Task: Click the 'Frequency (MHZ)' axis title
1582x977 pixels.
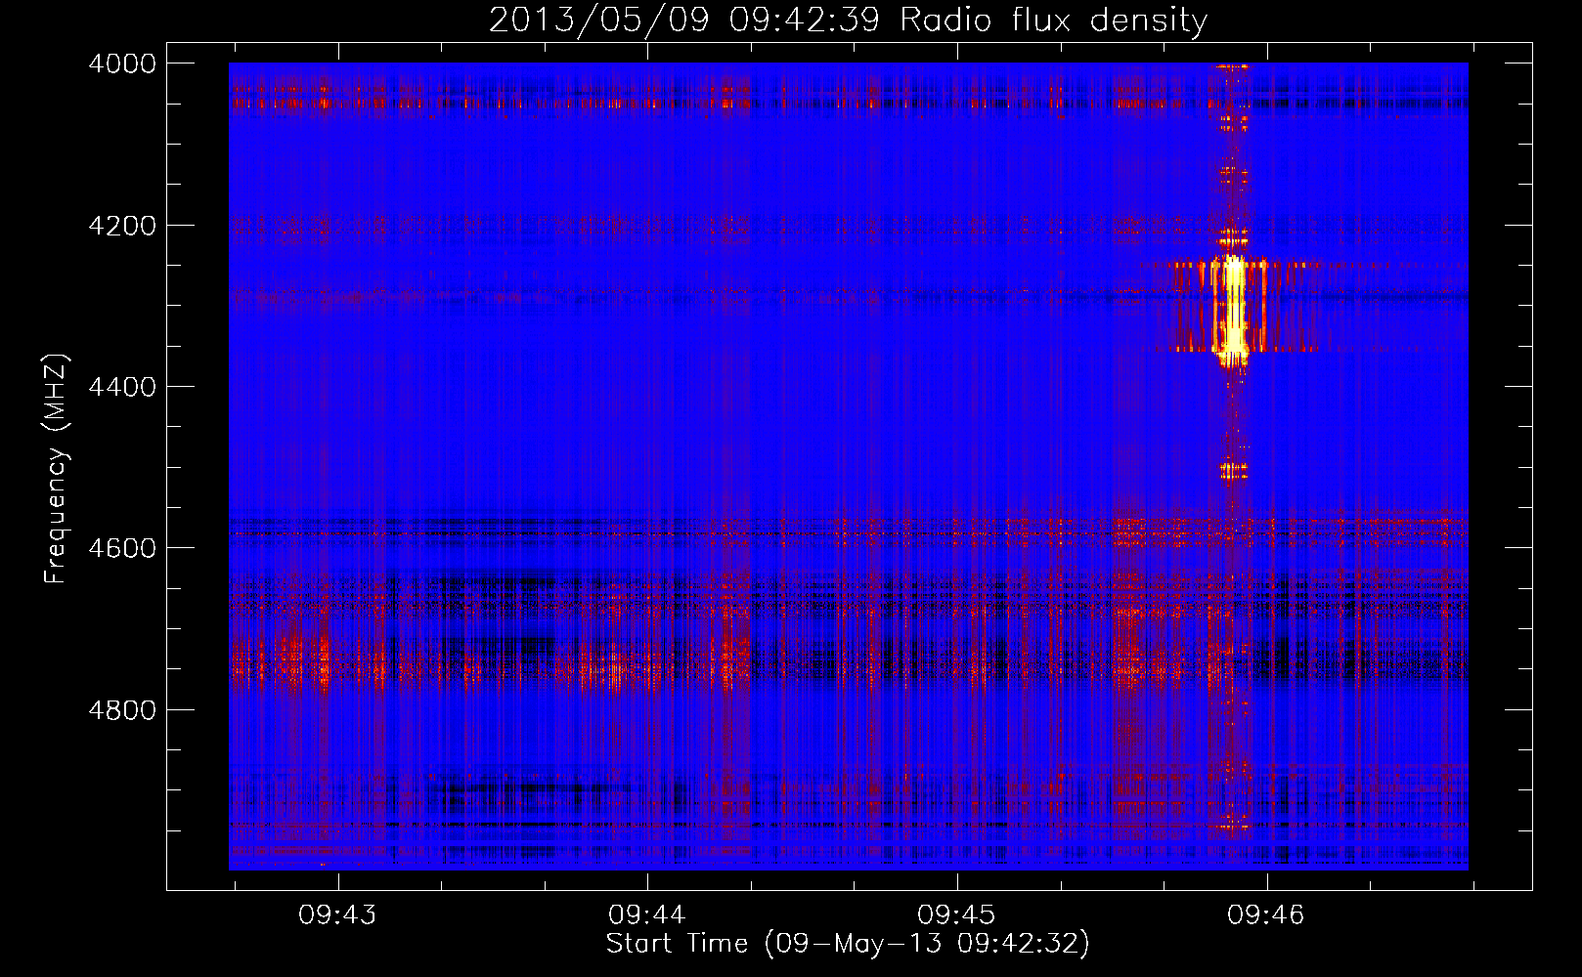Action: point(57,469)
